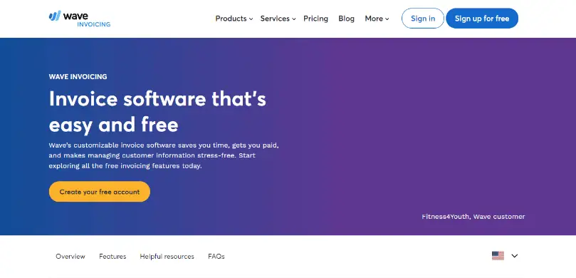Viewport: 576px width, 278px height.
Task: Click the chevron arrow beside Products
Action: coord(251,19)
